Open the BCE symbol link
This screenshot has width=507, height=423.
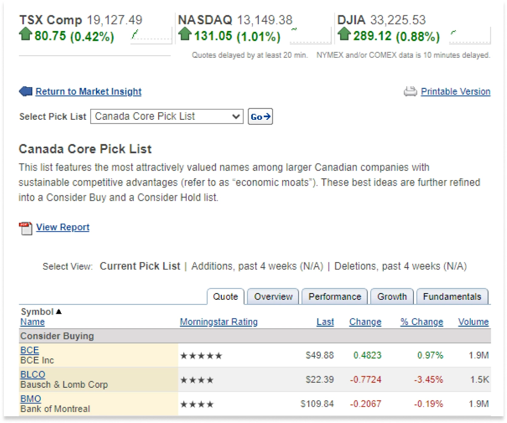[29, 350]
